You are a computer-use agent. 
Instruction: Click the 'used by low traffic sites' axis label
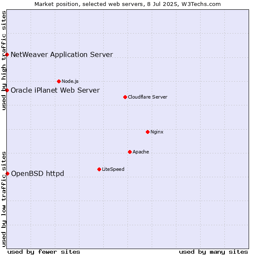(x=4, y=199)
